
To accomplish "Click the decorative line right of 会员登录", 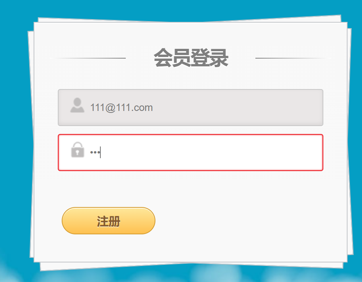I will coord(293,58).
